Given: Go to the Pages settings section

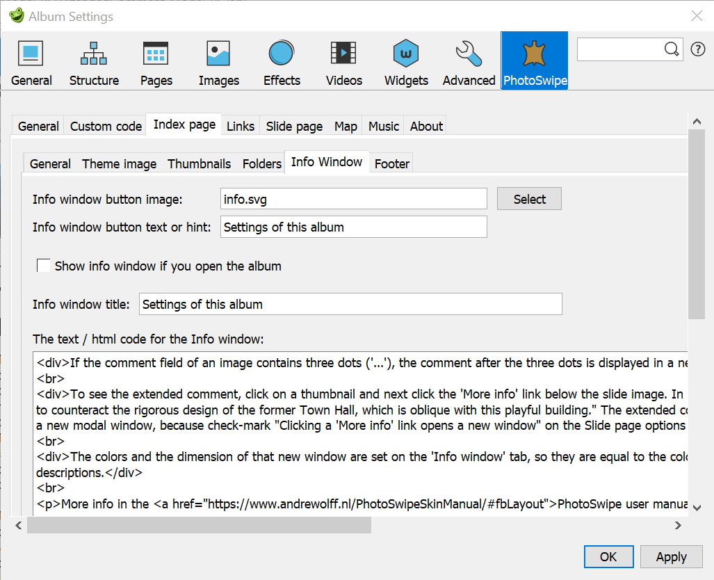Looking at the screenshot, I should pyautogui.click(x=156, y=63).
